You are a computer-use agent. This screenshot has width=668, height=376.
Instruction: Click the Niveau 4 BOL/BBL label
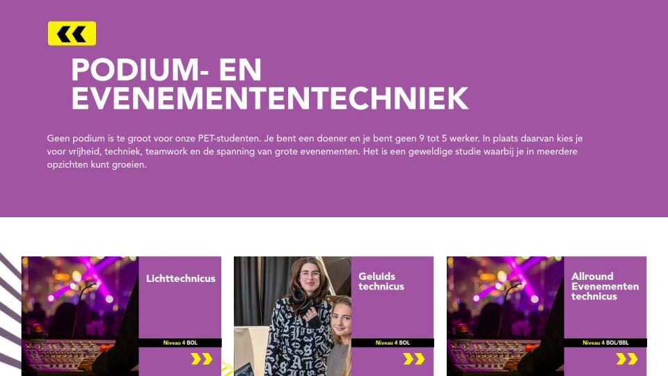(605, 343)
